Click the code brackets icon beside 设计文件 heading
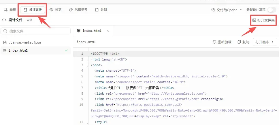279x125 pixels. click(4, 20)
